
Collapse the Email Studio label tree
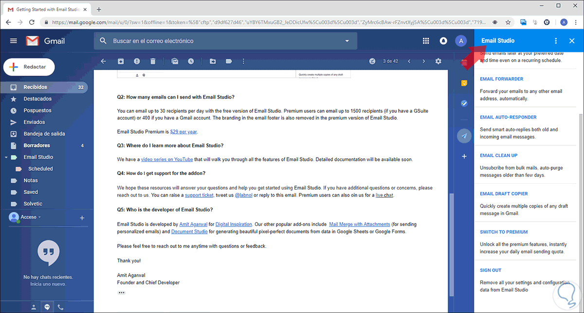pos(6,157)
